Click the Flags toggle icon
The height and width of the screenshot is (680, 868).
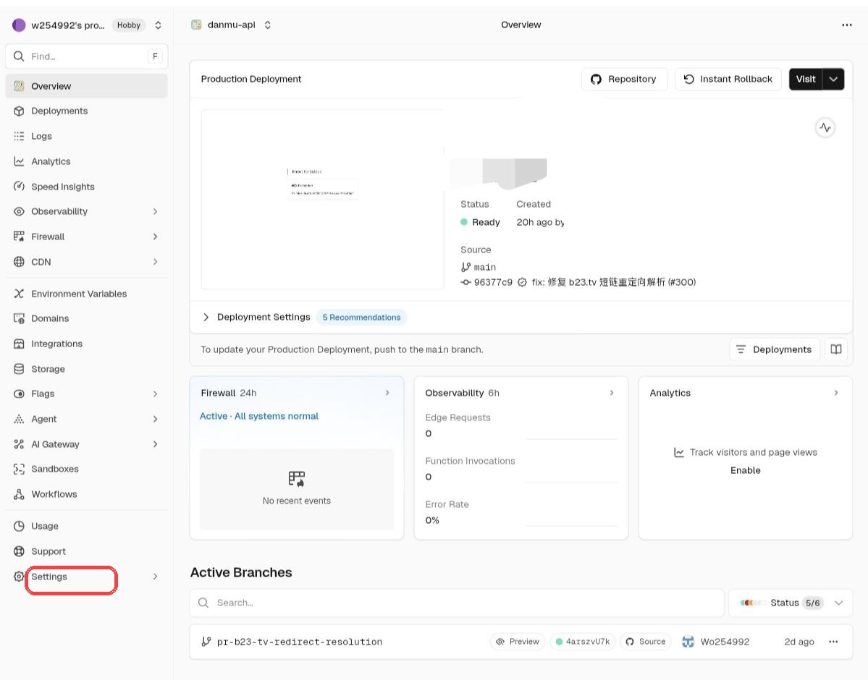(19, 394)
